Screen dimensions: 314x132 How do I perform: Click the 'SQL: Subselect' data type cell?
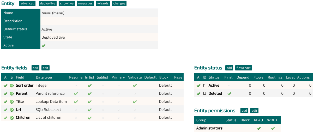click(48, 110)
